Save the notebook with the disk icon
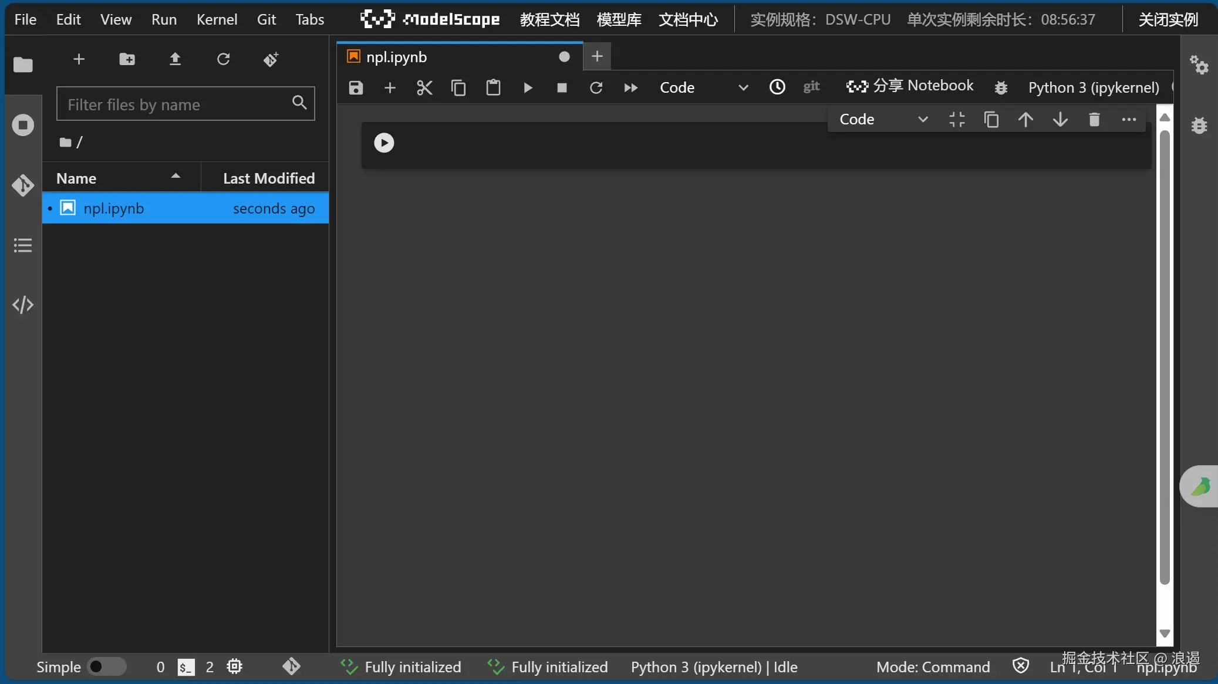1218x684 pixels. [x=356, y=88]
